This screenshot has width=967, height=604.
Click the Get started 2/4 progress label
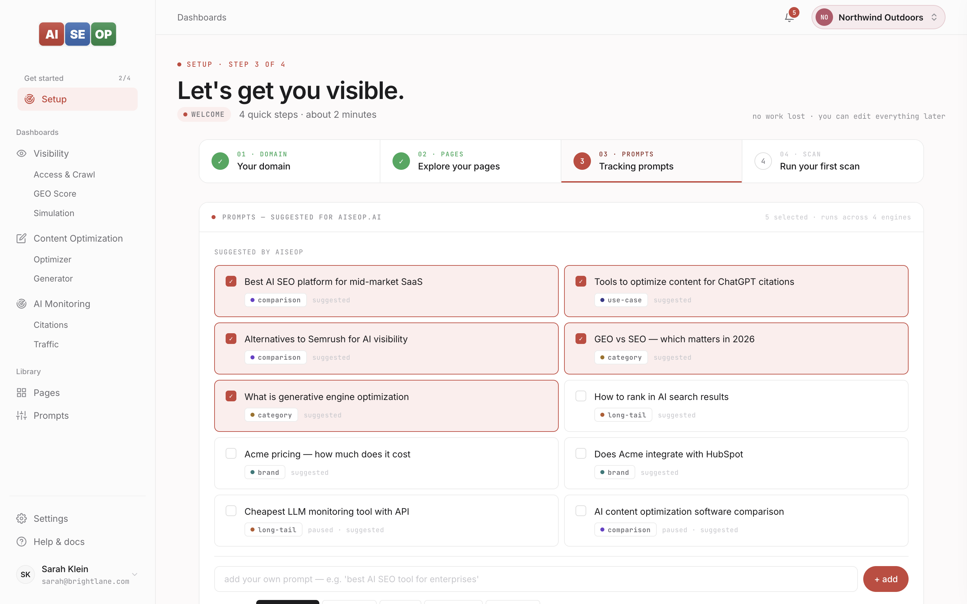(x=77, y=78)
